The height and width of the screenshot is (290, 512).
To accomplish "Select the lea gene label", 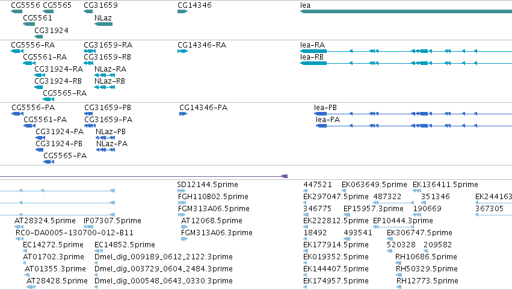I will (305, 5).
